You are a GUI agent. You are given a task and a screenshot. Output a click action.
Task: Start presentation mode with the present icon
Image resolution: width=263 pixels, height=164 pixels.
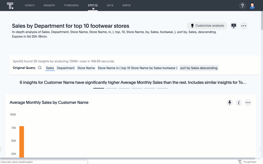point(233,26)
